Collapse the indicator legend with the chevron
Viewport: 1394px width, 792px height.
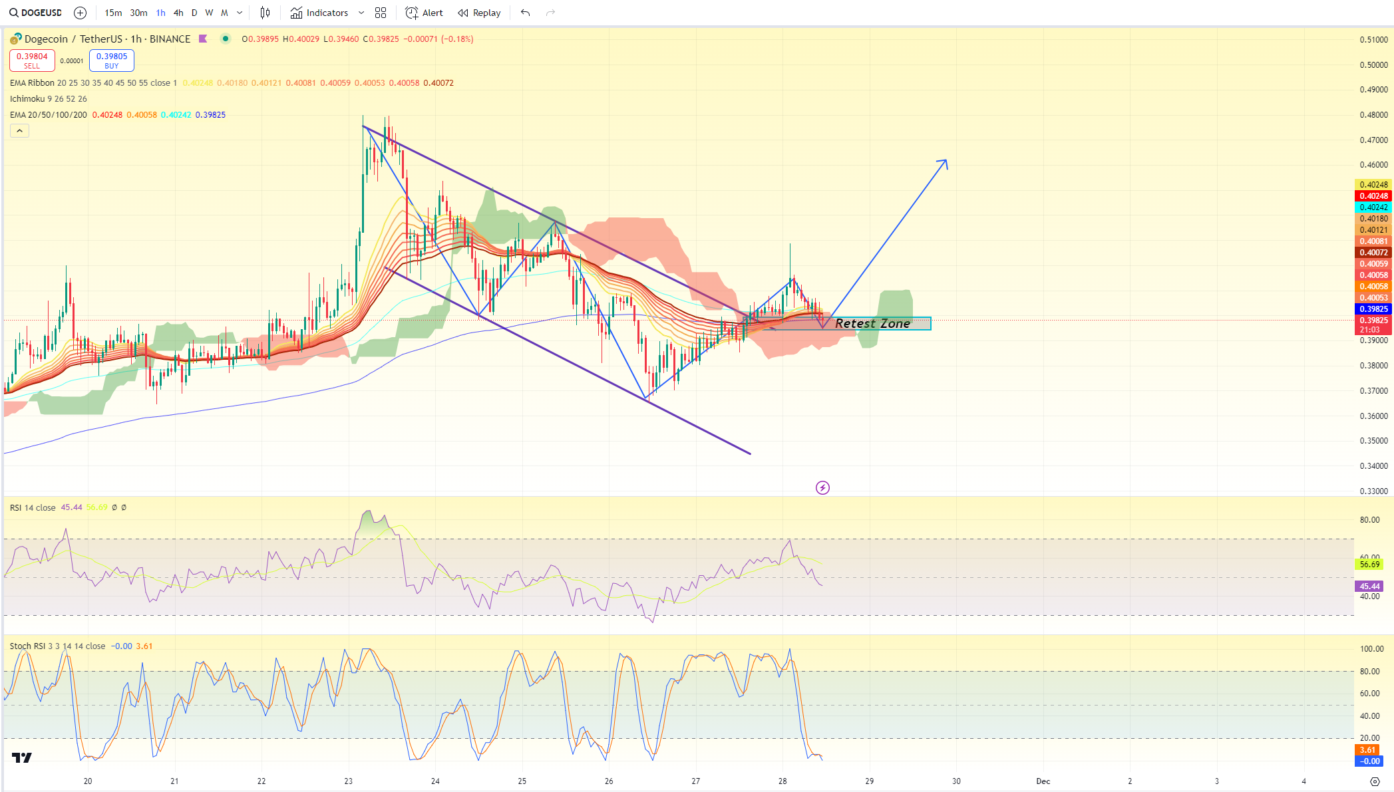(19, 131)
